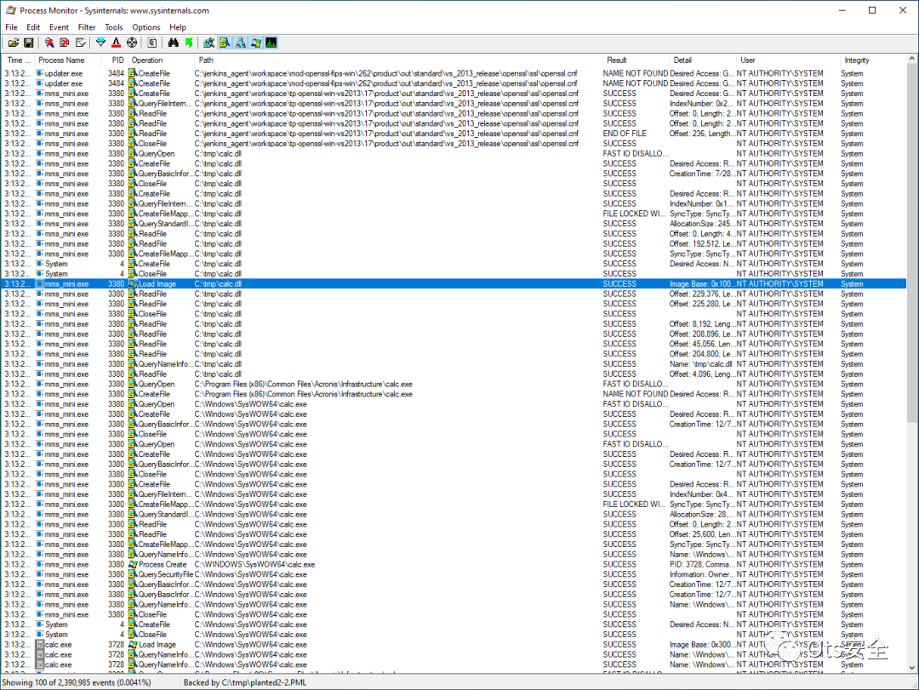Toggle Show File System Activity icon

225,43
